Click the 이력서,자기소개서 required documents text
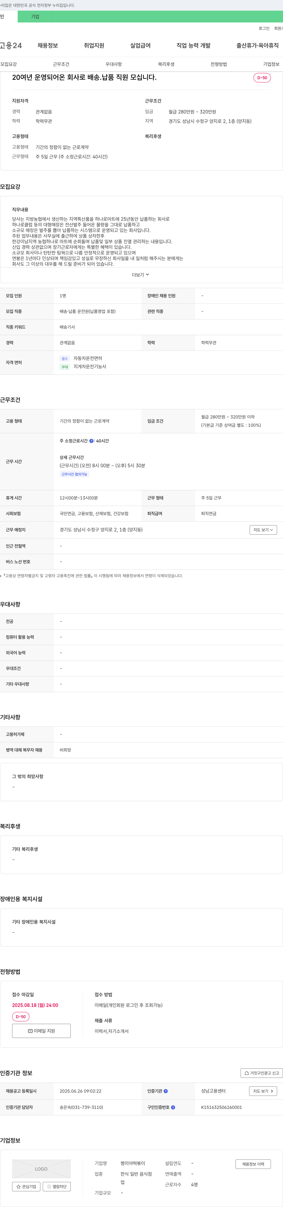283x1207 pixels. pos(112,1031)
